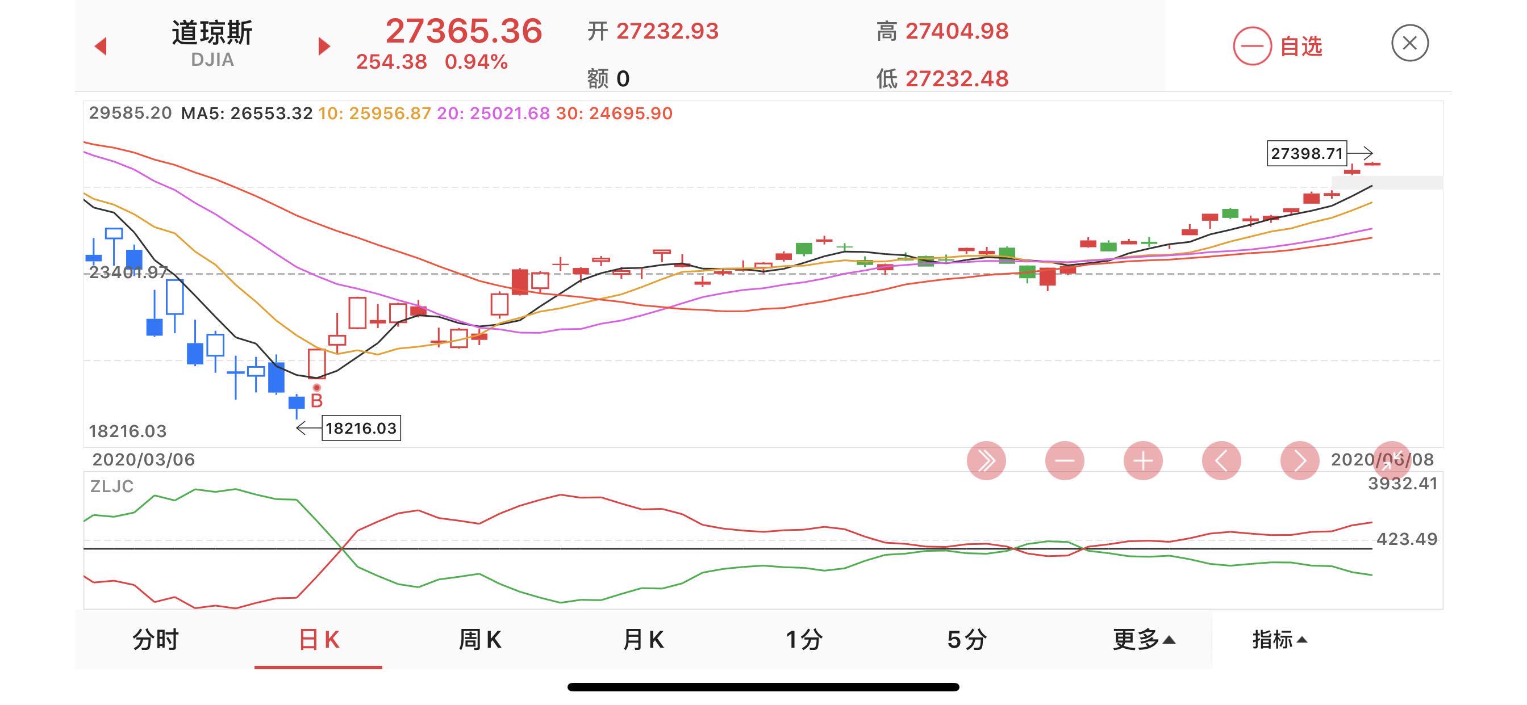The image size is (1527, 705).
Task: Switch to 周K weekly tab
Action: pyautogui.click(x=480, y=640)
